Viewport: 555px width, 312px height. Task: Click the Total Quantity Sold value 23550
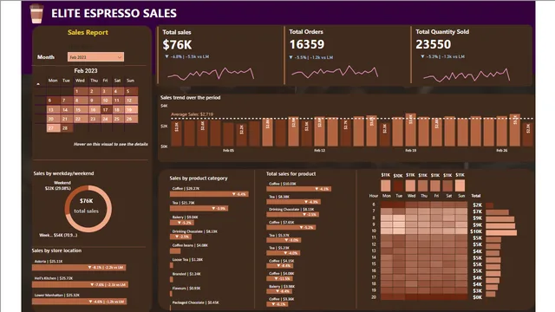(433, 44)
